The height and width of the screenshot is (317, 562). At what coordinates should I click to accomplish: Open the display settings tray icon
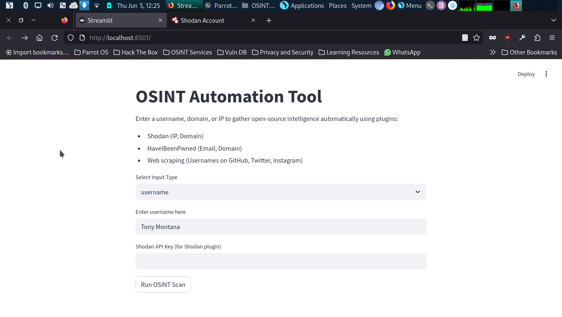pyautogui.click(x=38, y=5)
